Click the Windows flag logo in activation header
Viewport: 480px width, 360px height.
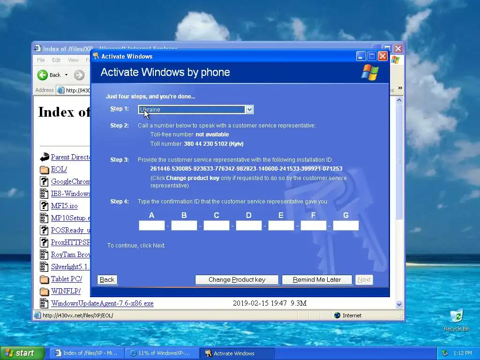(370, 72)
